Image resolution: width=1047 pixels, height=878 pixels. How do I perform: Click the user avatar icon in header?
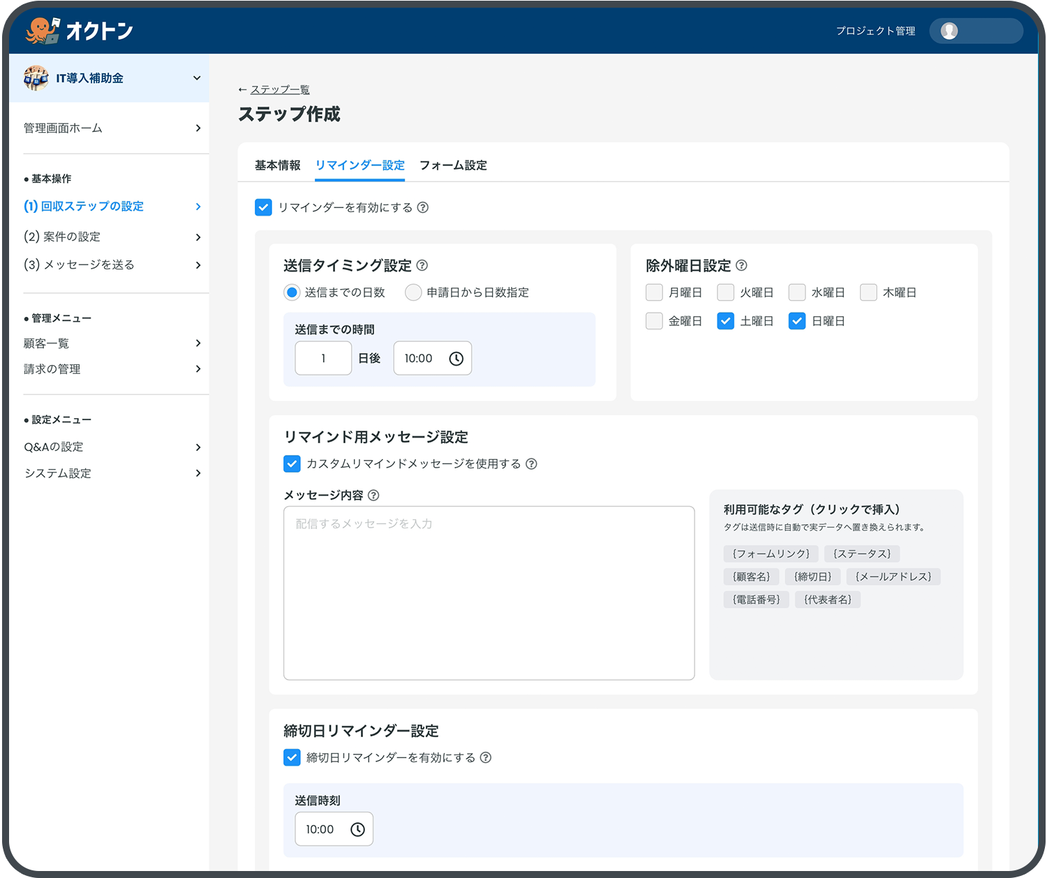coord(949,31)
